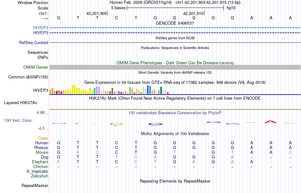This screenshot has height=193, width=301.
Task: Click the light-blue HIVEP3 transcript label
Action: pyautogui.click(x=41, y=28)
